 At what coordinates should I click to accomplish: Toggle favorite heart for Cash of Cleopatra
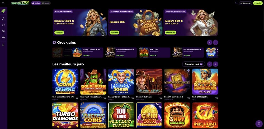pos(217,98)
